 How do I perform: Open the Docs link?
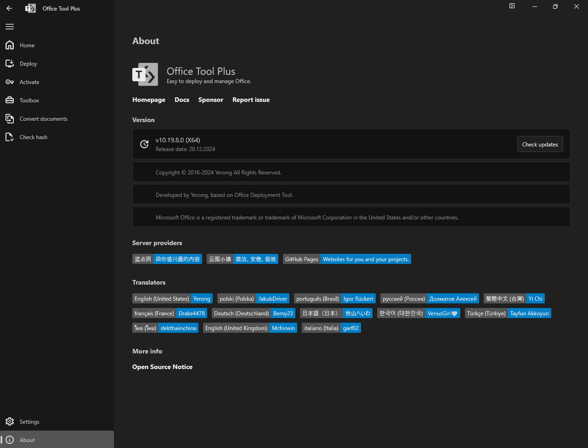pyautogui.click(x=182, y=100)
